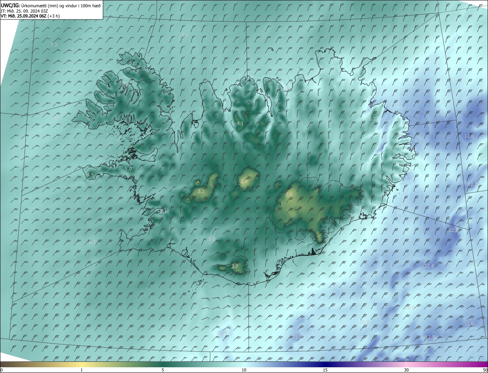The width and height of the screenshot is (488, 373).
Task: Click the 12.0 value near the bottom right
Action: [469, 324]
